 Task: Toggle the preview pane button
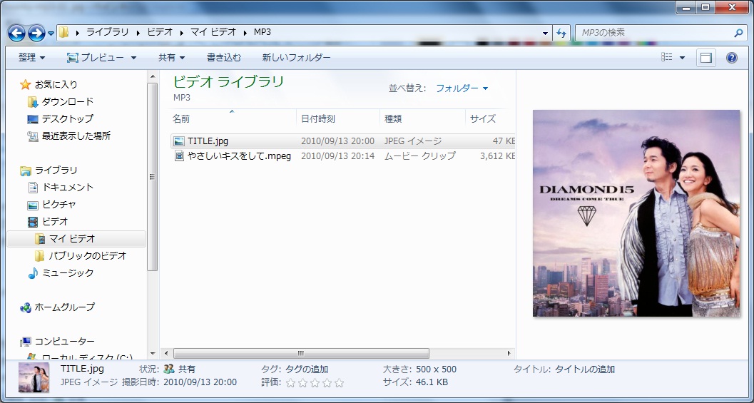pos(706,58)
